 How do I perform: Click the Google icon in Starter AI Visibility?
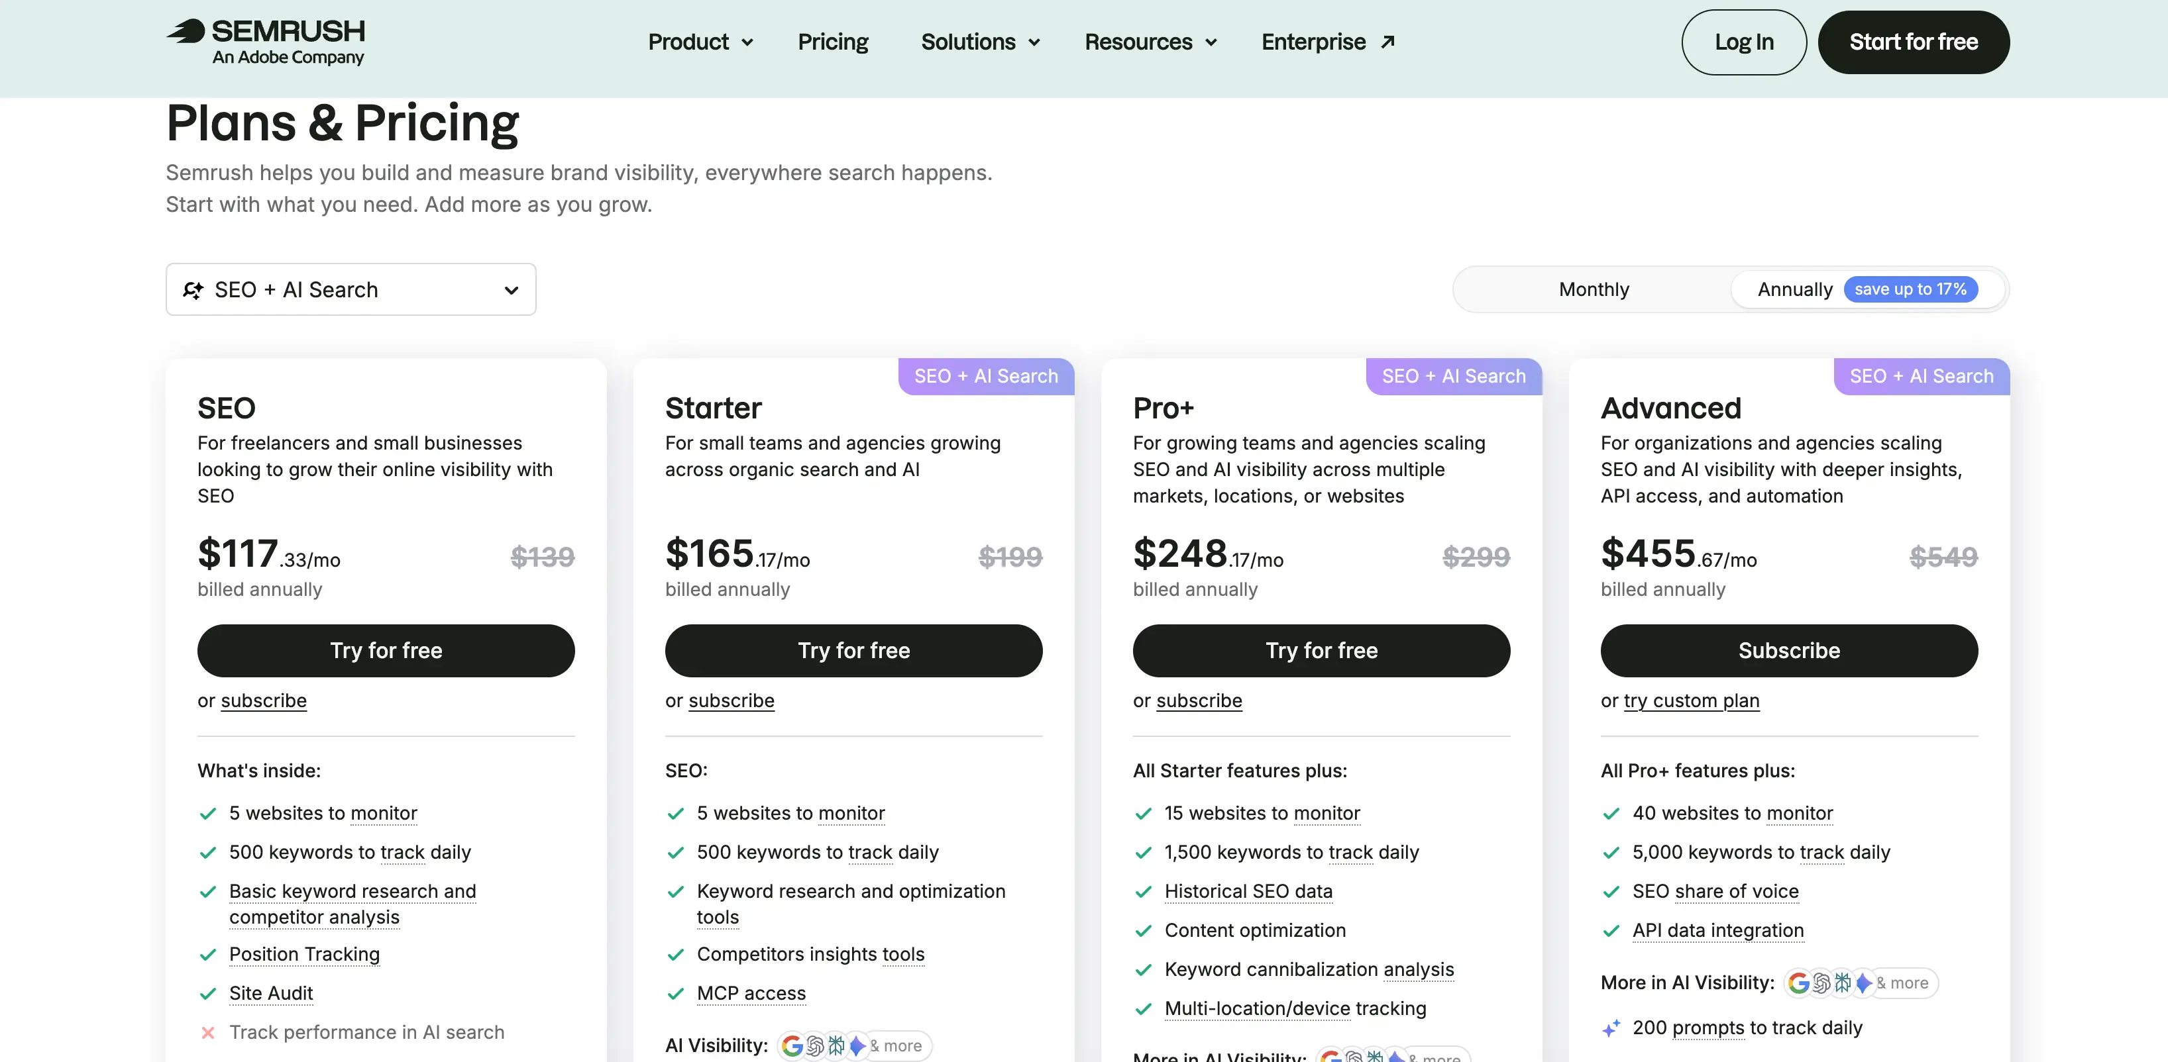[x=792, y=1045]
